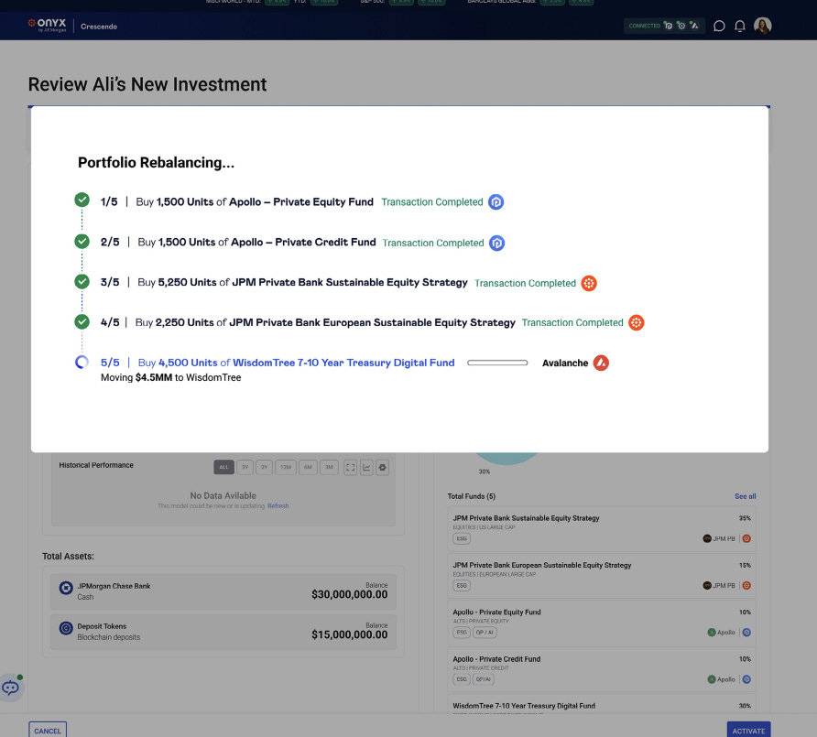Click the green checkmark for step 1/5

tap(82, 200)
